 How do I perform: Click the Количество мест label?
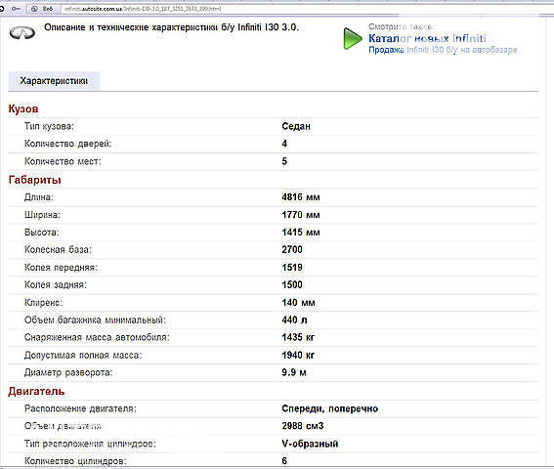tap(63, 161)
